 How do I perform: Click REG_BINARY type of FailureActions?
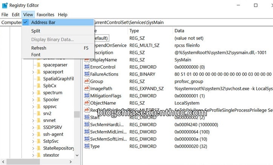[142, 74]
